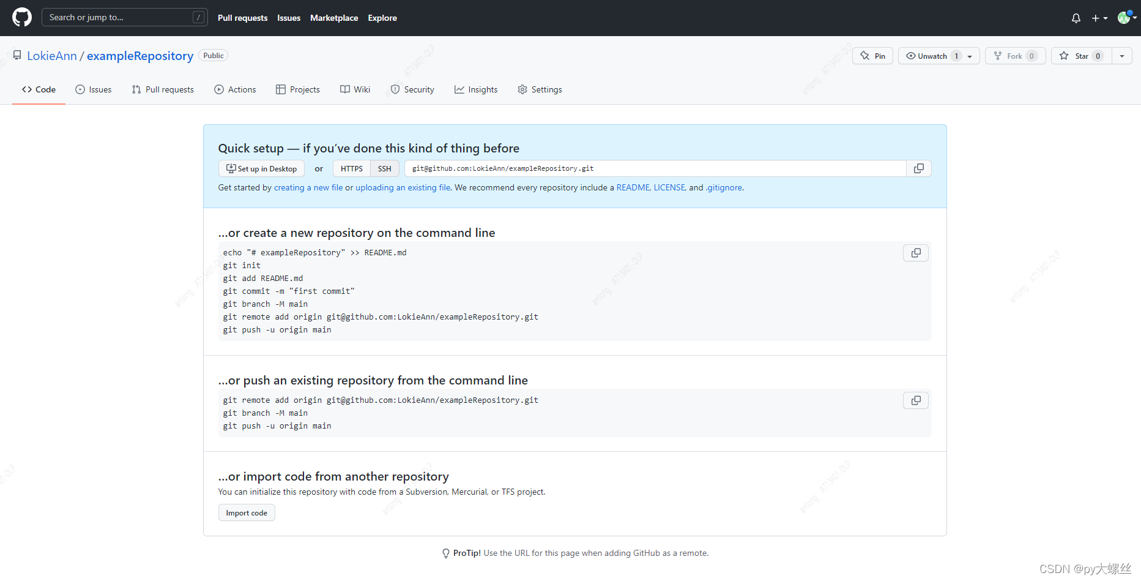Screen dimensions: 1141x581
Task: Copy the push existing repository commands
Action: tap(916, 400)
